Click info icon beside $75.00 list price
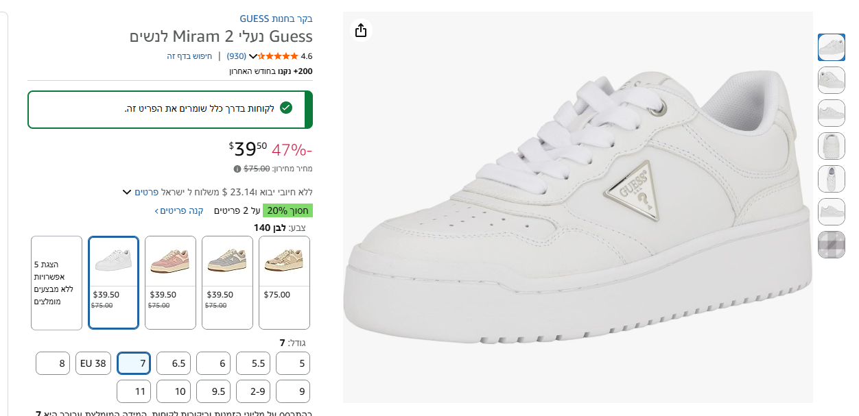The image size is (859, 416). pyautogui.click(x=237, y=169)
